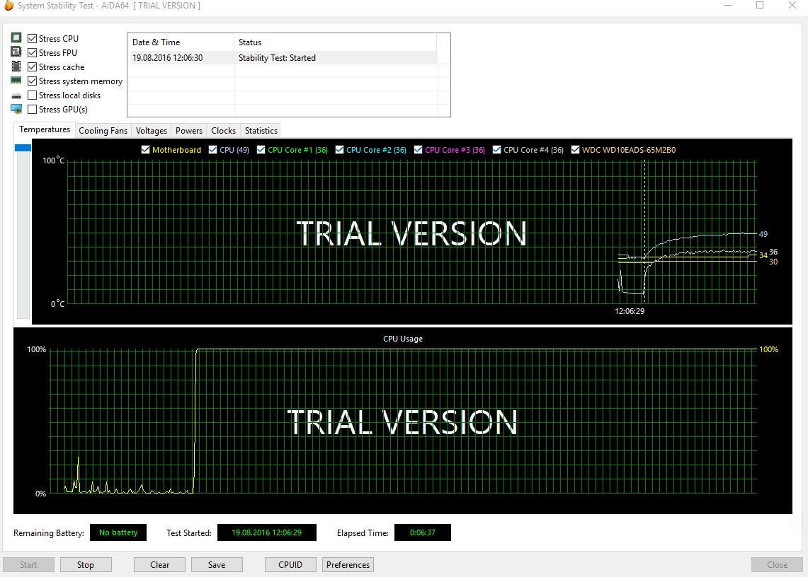Click the RAM module icon beside Stress system memory

click(16, 81)
